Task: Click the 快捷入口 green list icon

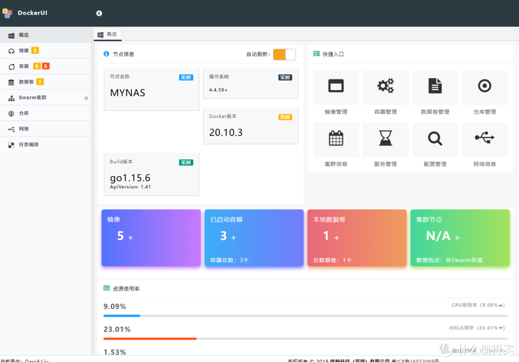Action: [316, 54]
